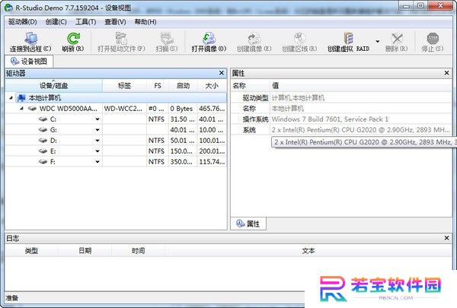Screen dimensions: 457x308
Task: Click the Stop (停止) sign icon
Action: [x=433, y=39]
